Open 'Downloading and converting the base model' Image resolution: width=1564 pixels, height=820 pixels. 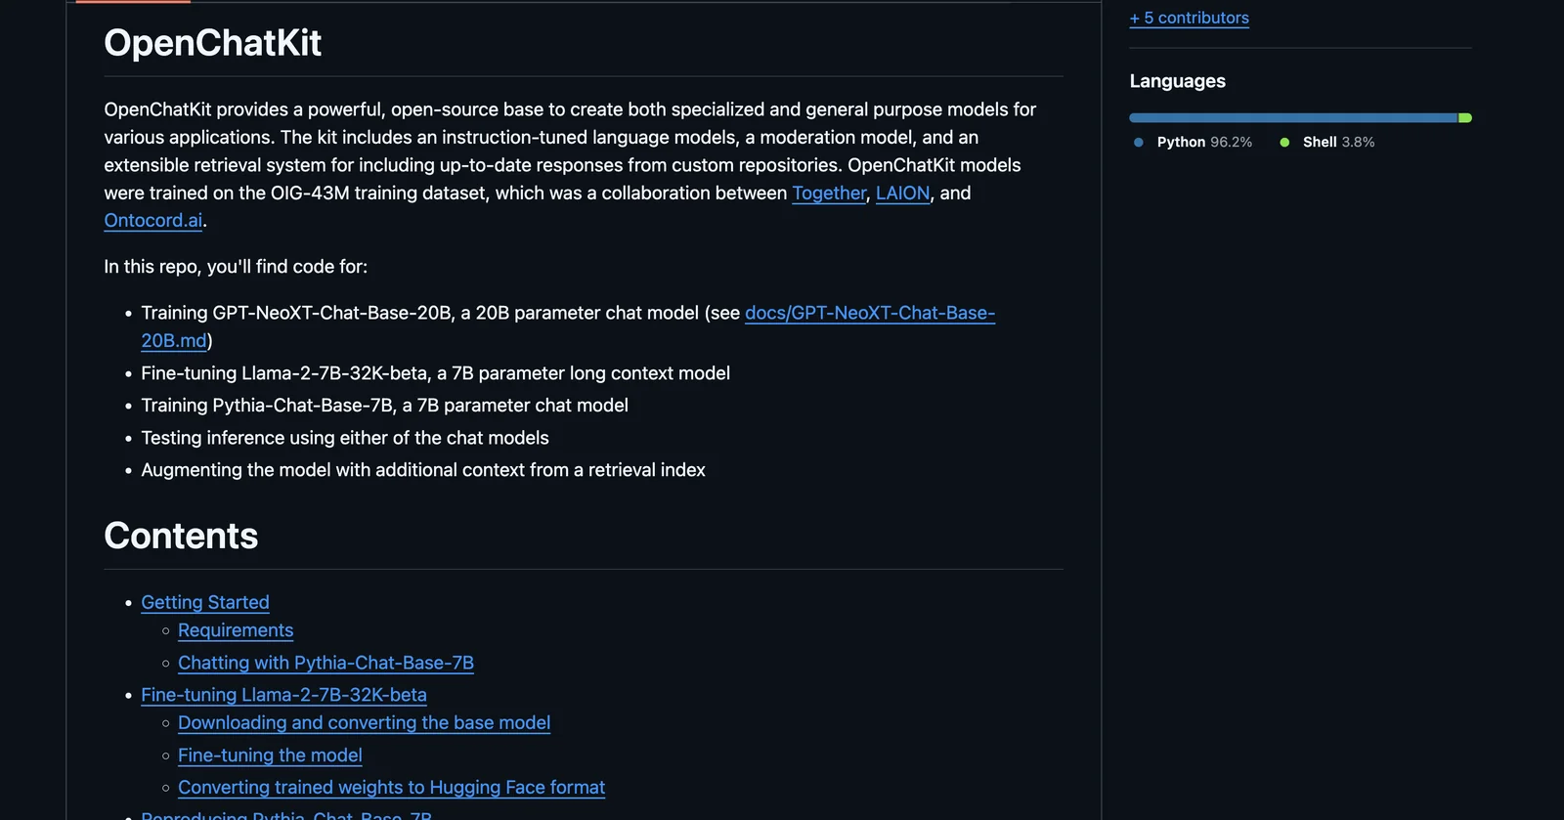click(x=364, y=723)
